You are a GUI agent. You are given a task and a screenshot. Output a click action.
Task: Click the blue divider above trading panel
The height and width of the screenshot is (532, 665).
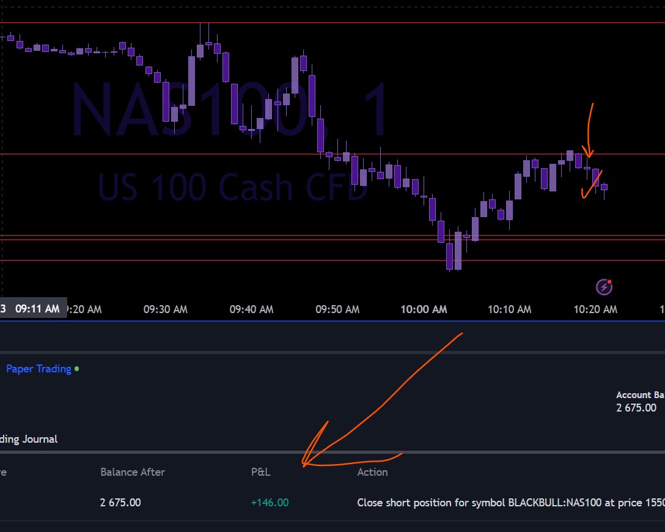point(332,321)
